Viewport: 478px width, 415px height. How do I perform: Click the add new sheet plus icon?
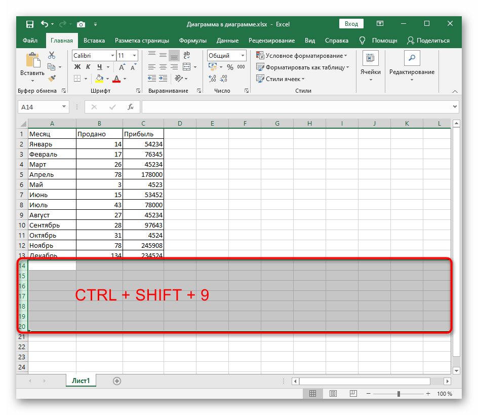pyautogui.click(x=117, y=381)
